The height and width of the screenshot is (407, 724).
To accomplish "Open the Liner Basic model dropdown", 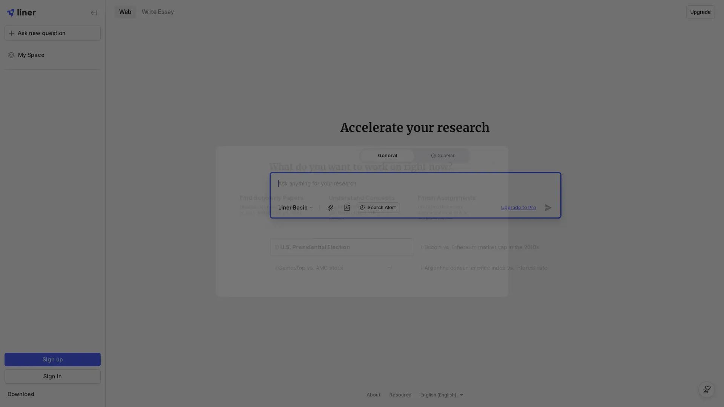I will (x=295, y=208).
